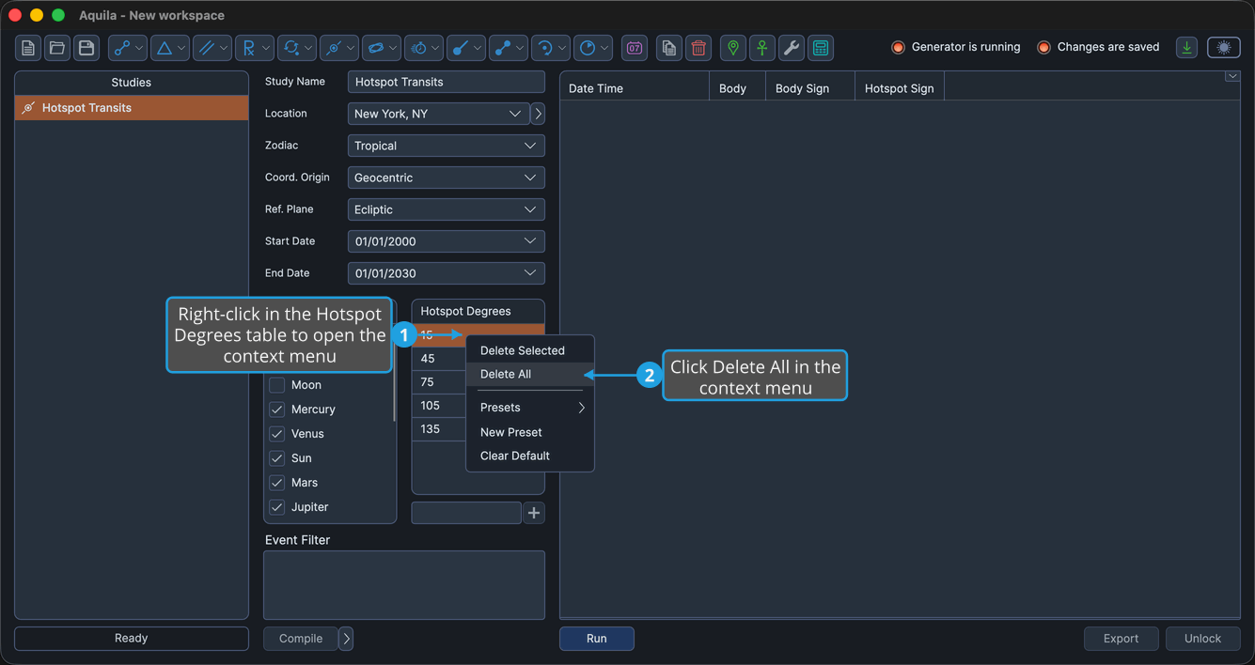Viewport: 1255px width, 665px height.
Task: Click the purple calendar 07 icon
Action: point(635,48)
